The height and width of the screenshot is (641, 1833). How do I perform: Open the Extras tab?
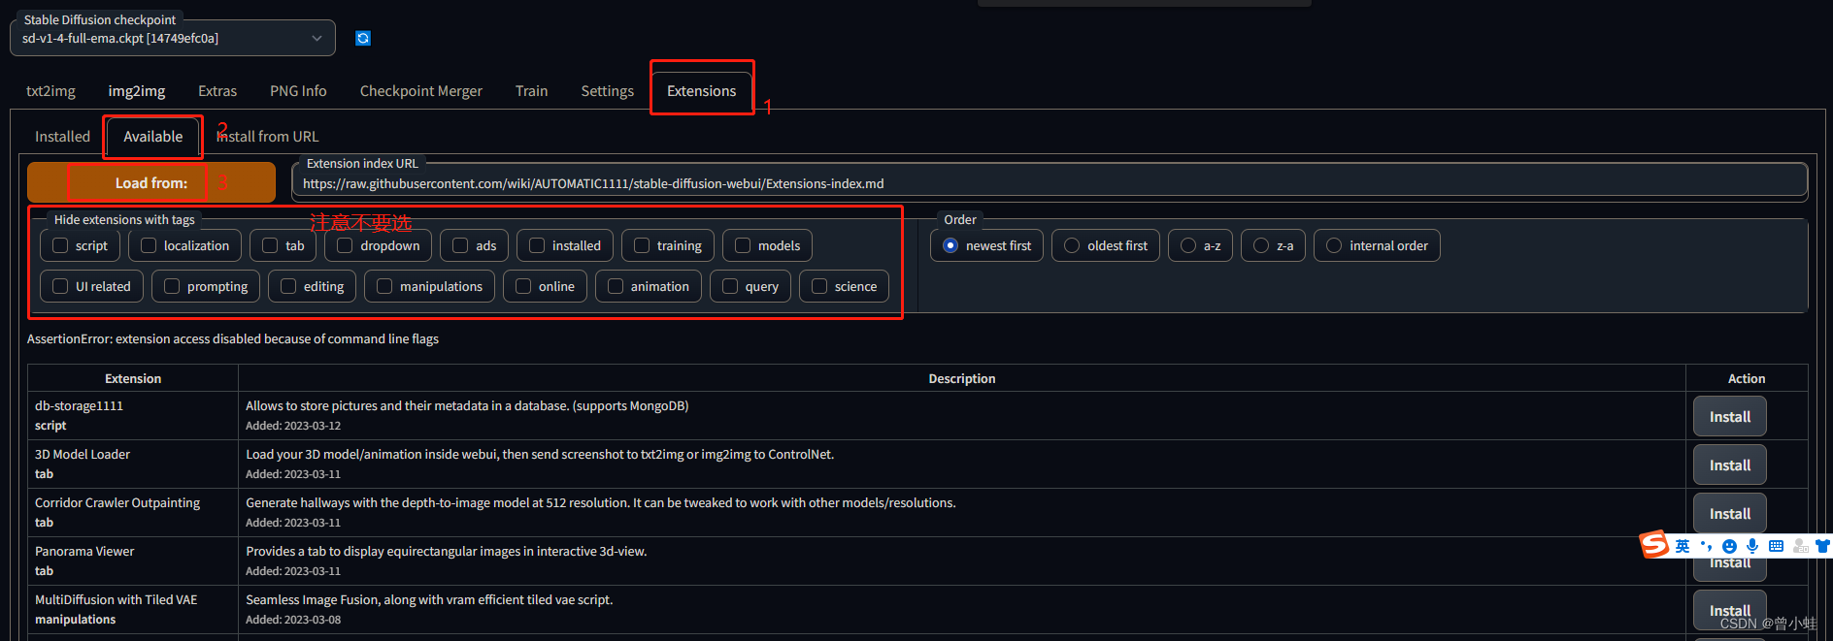click(x=217, y=91)
